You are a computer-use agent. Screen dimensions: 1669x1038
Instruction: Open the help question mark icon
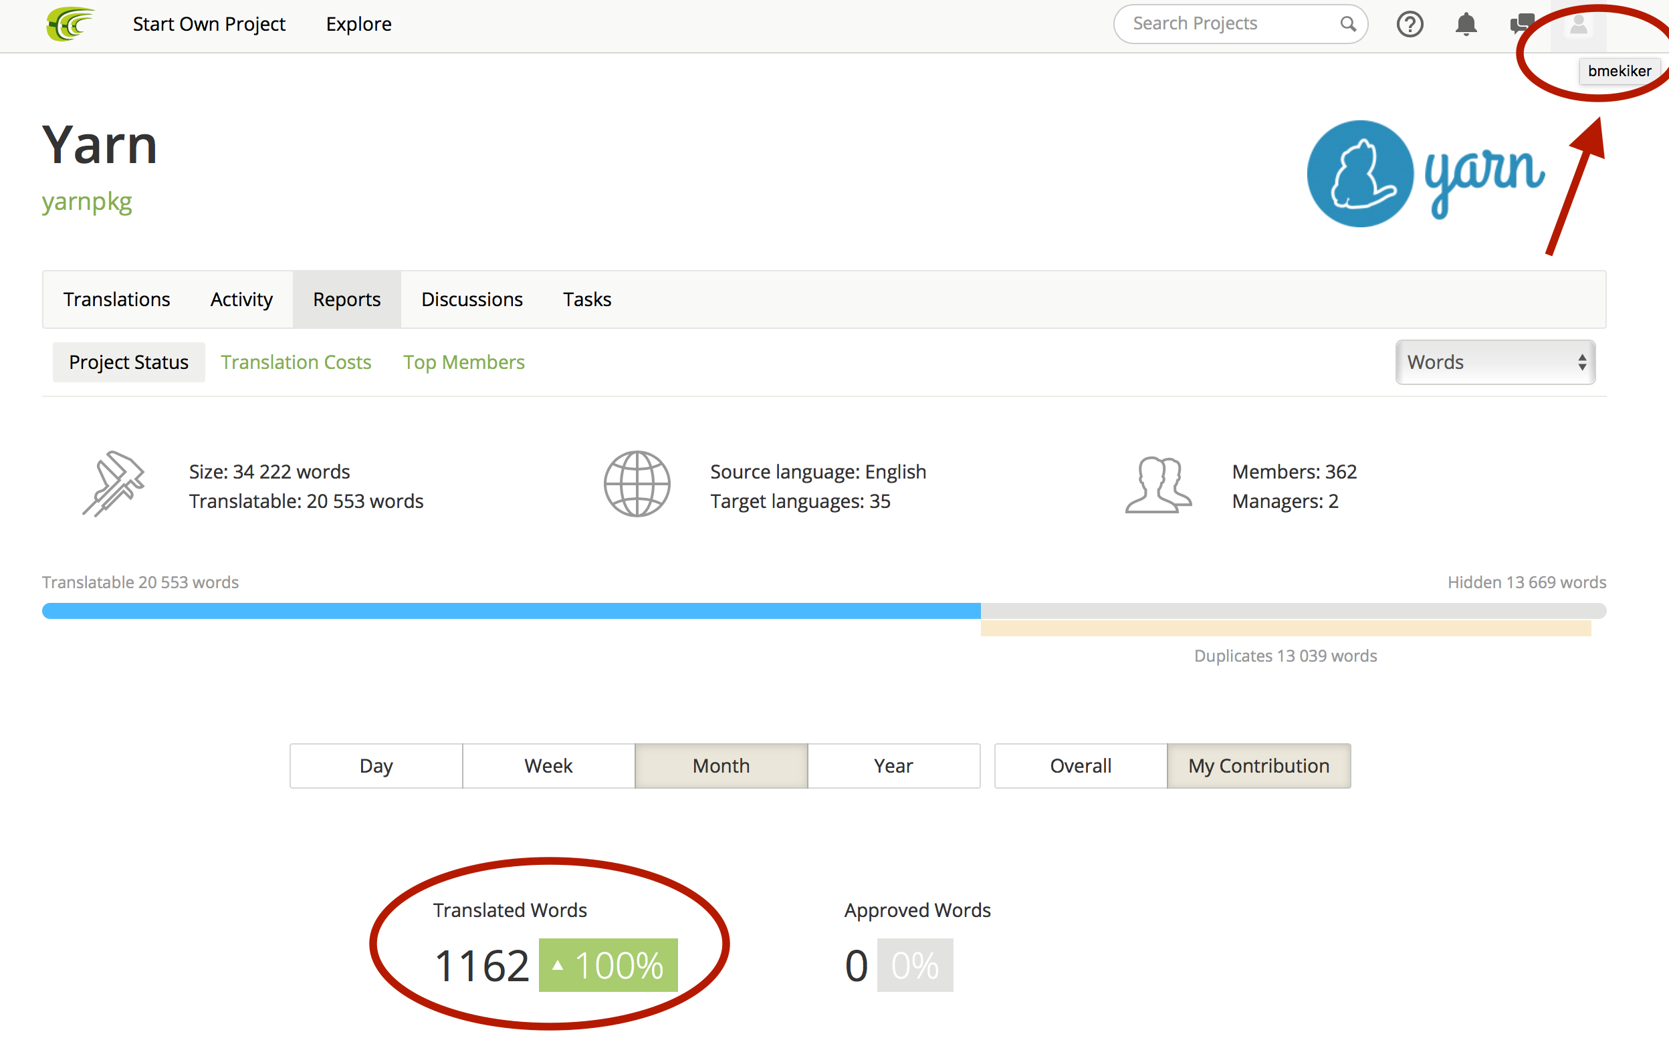pos(1410,24)
